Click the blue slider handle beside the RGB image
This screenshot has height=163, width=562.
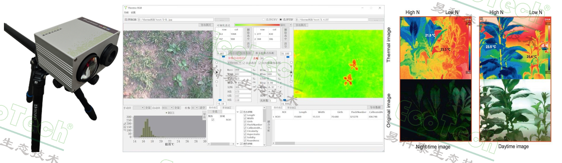(x=223, y=57)
